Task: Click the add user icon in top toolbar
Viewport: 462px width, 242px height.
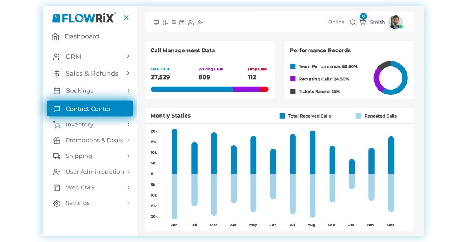Action: coord(200,22)
